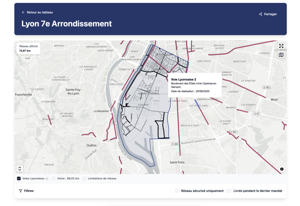Check Réseau sécurisé uniquement
Screen dimensions: 300x206
tap(177, 191)
